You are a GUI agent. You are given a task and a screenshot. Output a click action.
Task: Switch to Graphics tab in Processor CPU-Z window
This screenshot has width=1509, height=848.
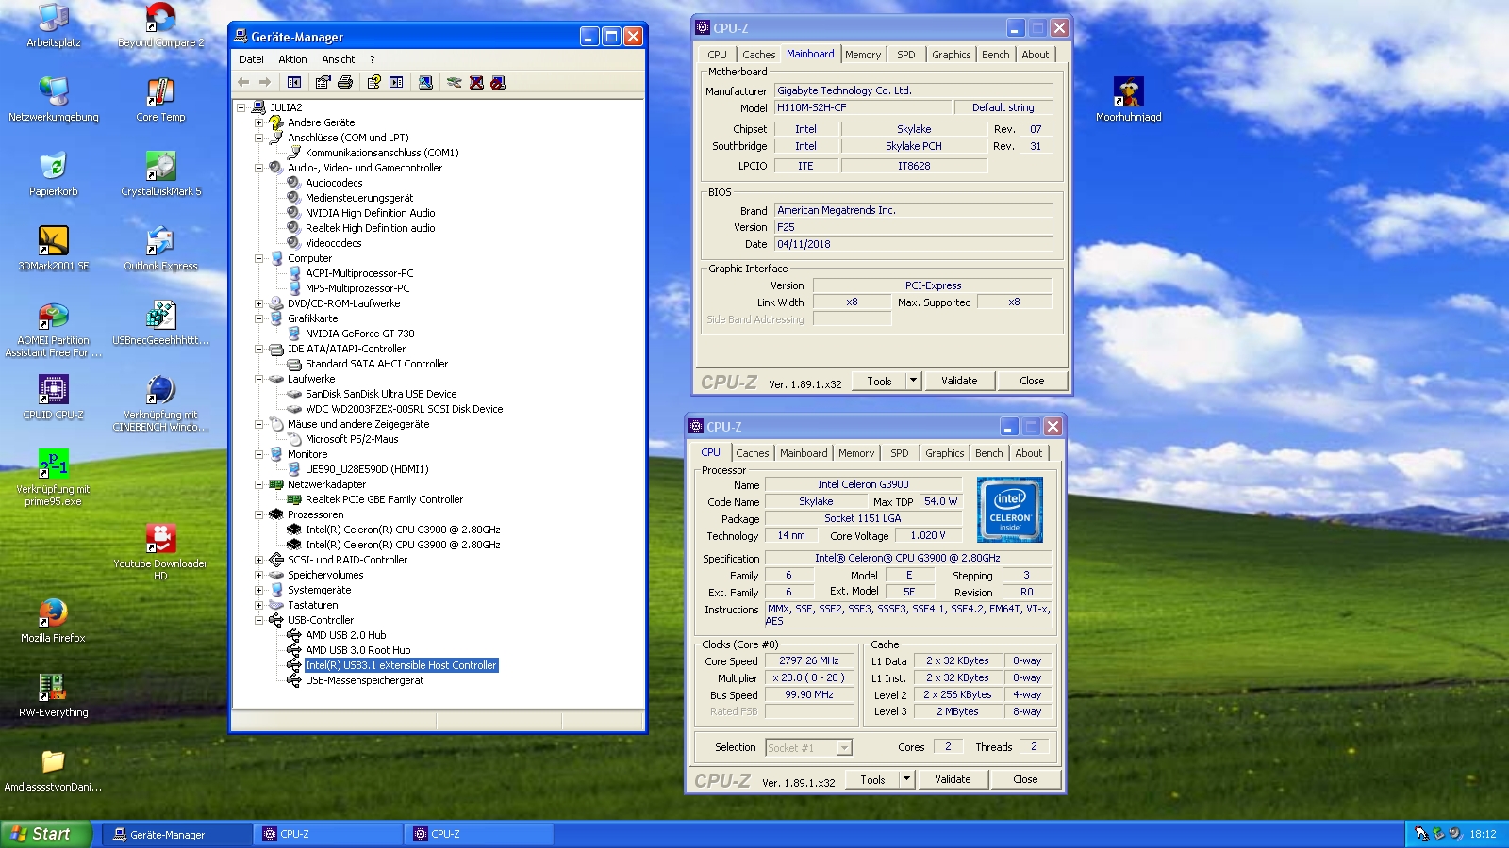[x=945, y=453]
